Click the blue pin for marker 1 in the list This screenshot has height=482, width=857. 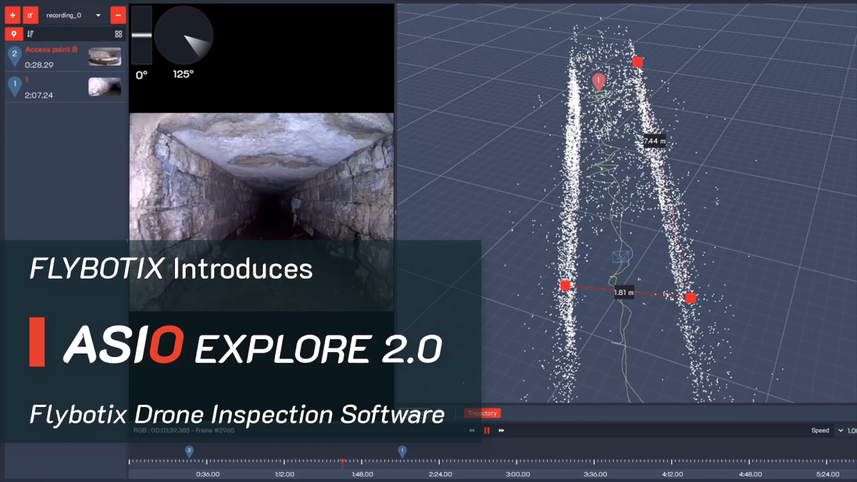coord(14,86)
